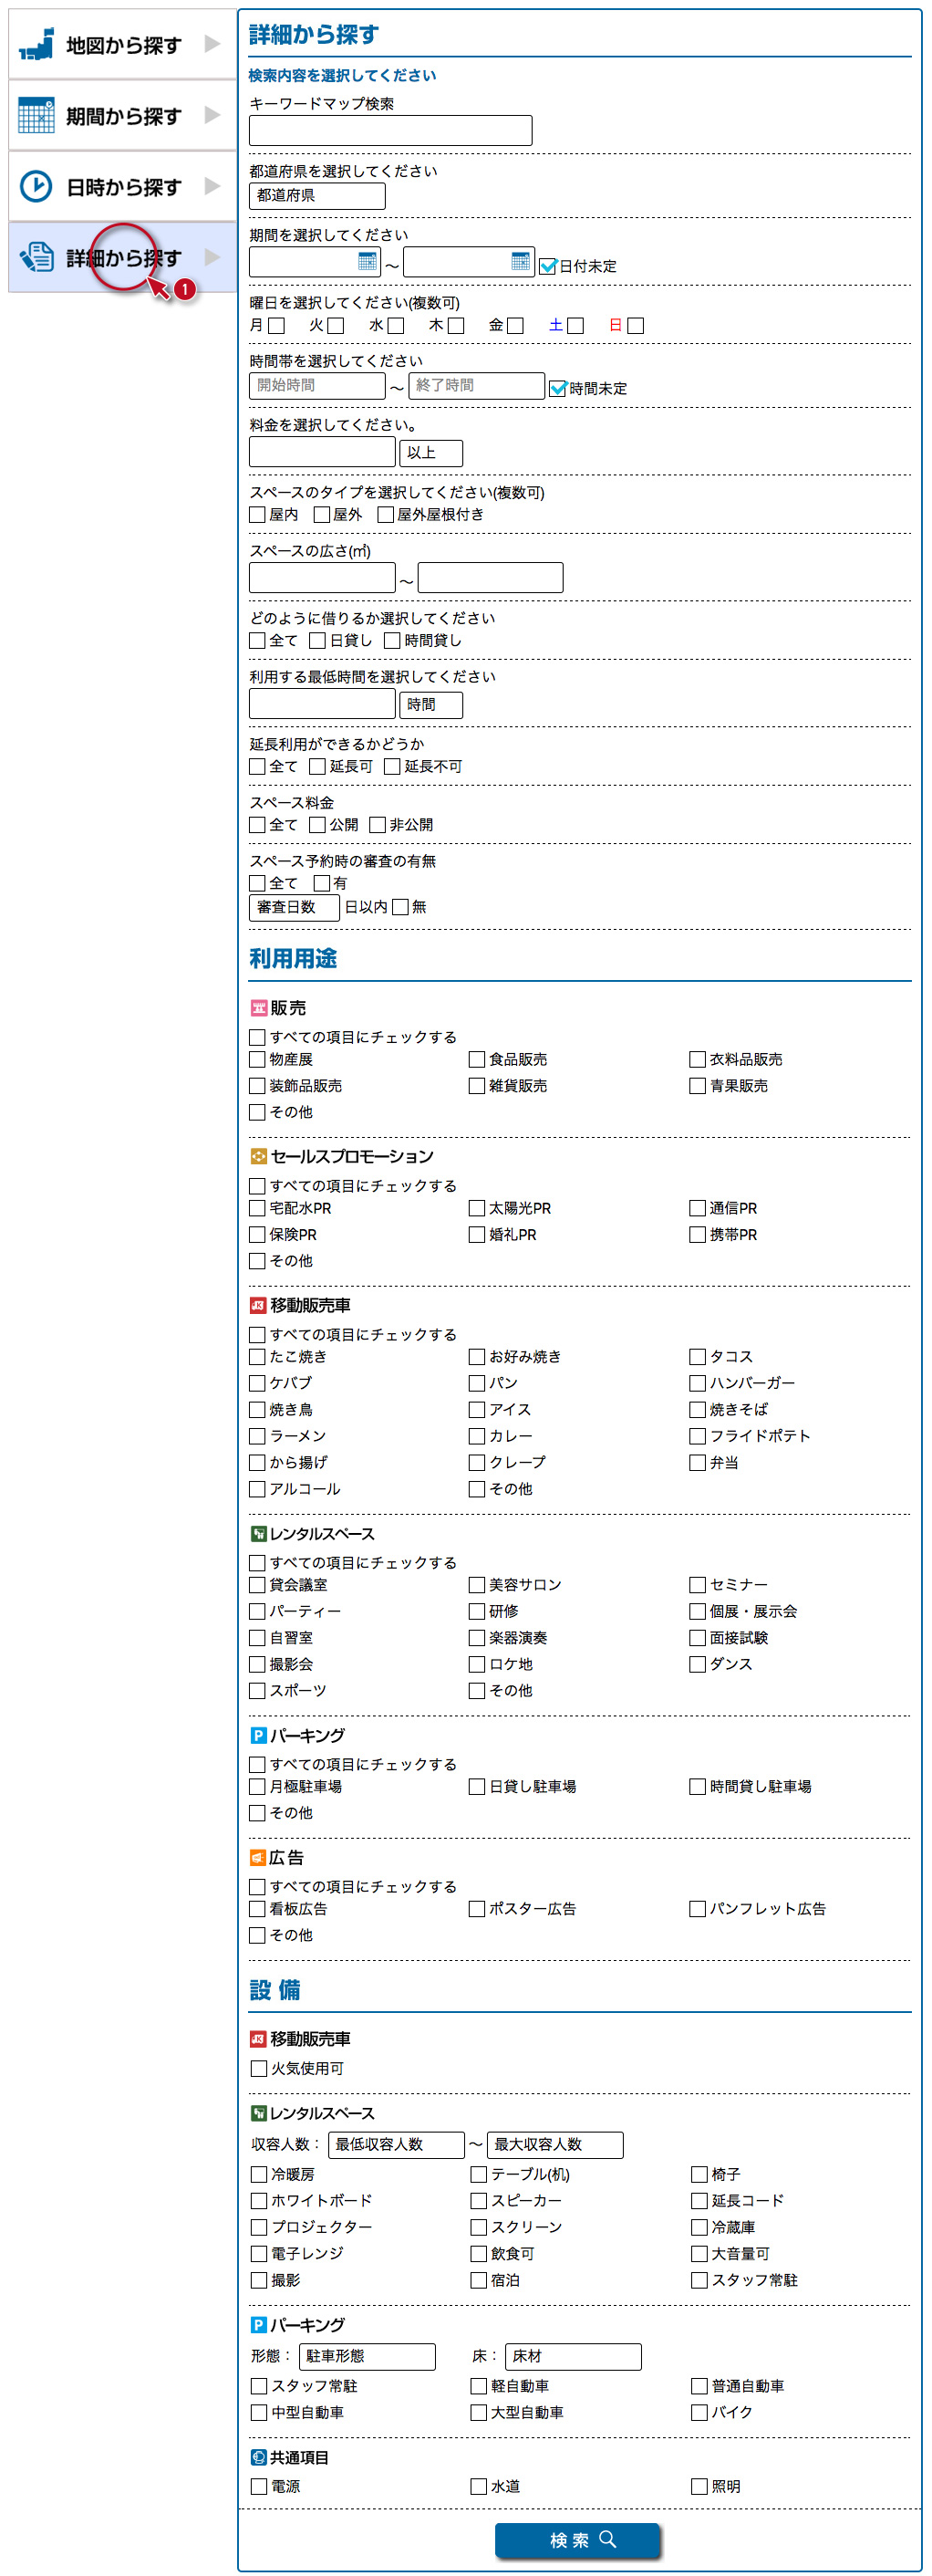Click the 日時から探す sidebar link
This screenshot has width=932, height=2576.
(x=123, y=188)
